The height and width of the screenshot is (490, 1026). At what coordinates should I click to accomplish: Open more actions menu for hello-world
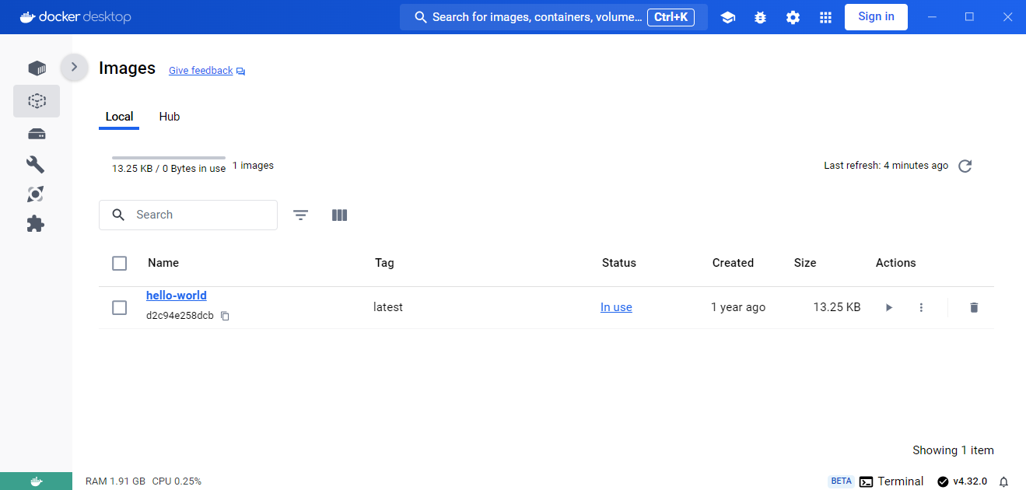click(x=921, y=308)
